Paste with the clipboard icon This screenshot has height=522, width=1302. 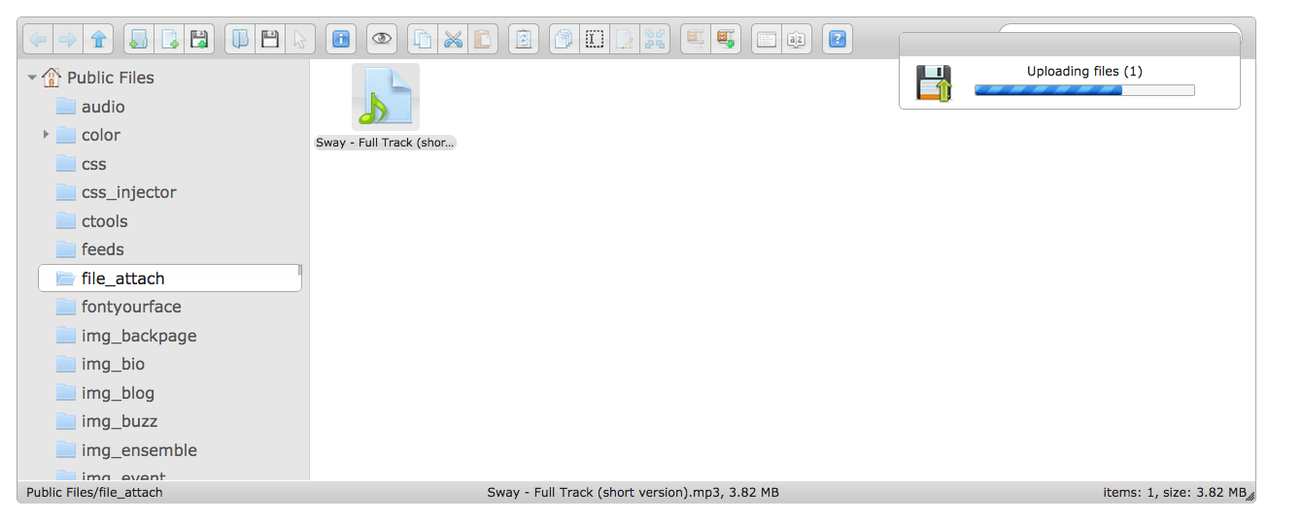pos(483,39)
